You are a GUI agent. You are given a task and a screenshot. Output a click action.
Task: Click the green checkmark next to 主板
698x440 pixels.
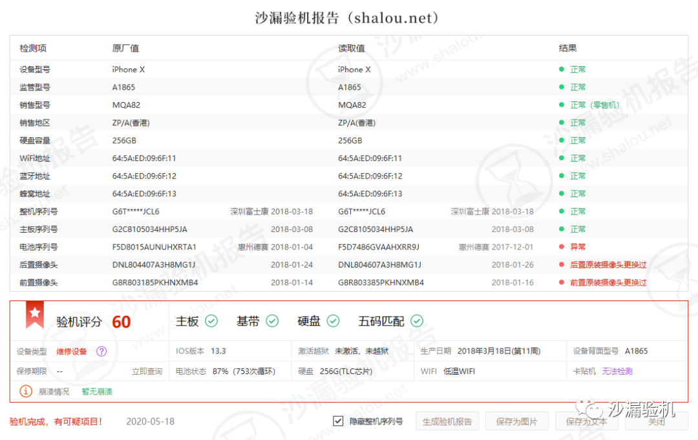[211, 320]
